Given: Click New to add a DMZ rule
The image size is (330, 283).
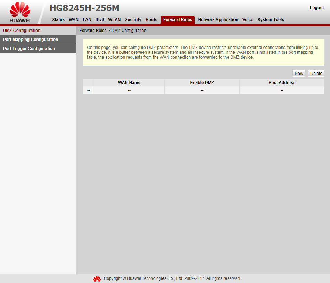Looking at the screenshot, I should (x=298, y=73).
